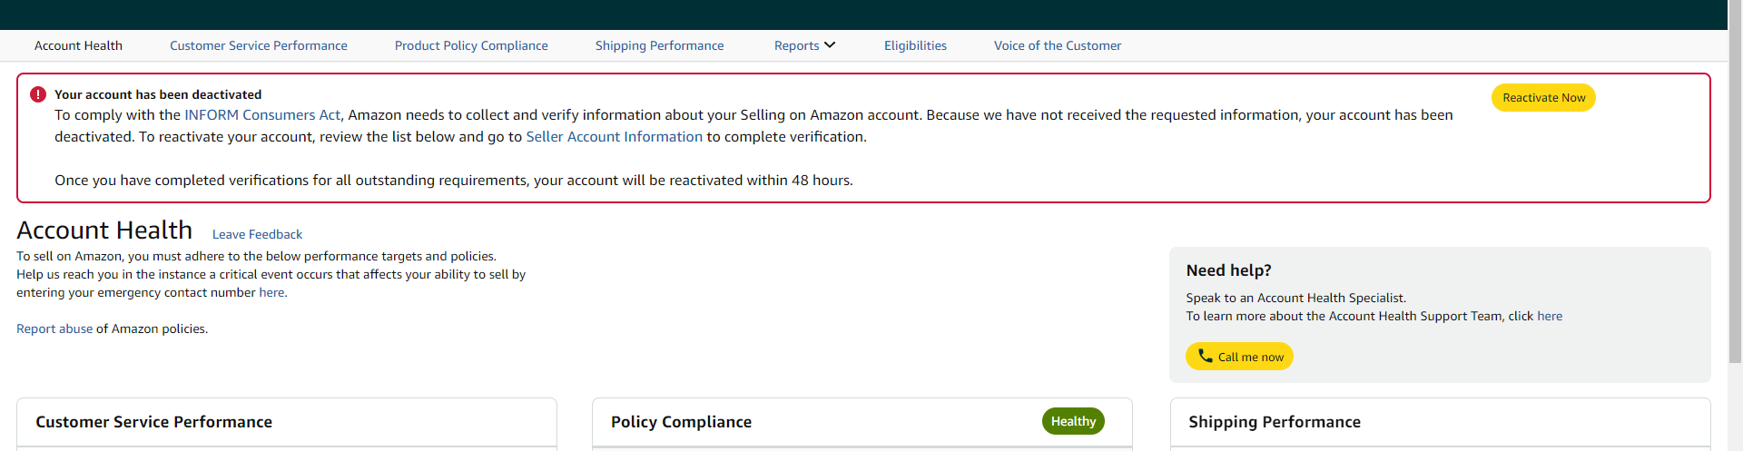This screenshot has height=451, width=1743.
Task: Click the Reactivate Now button
Action: [1543, 98]
